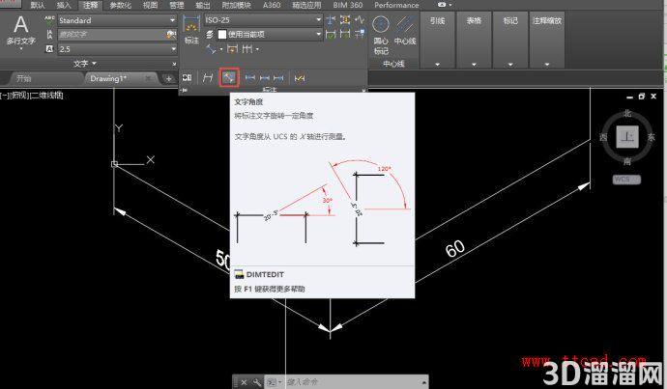Viewport: 667px width, 389px height.
Task: Expand the Continue dimension flyout arrow
Action: tap(258, 49)
